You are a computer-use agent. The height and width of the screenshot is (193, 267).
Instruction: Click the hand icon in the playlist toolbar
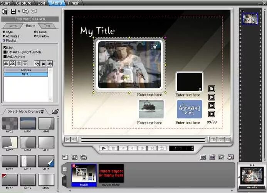(x=37, y=63)
